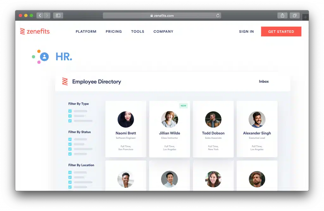The height and width of the screenshot is (211, 324).
Task: Click the zenefits.com address bar
Action: pos(162,15)
